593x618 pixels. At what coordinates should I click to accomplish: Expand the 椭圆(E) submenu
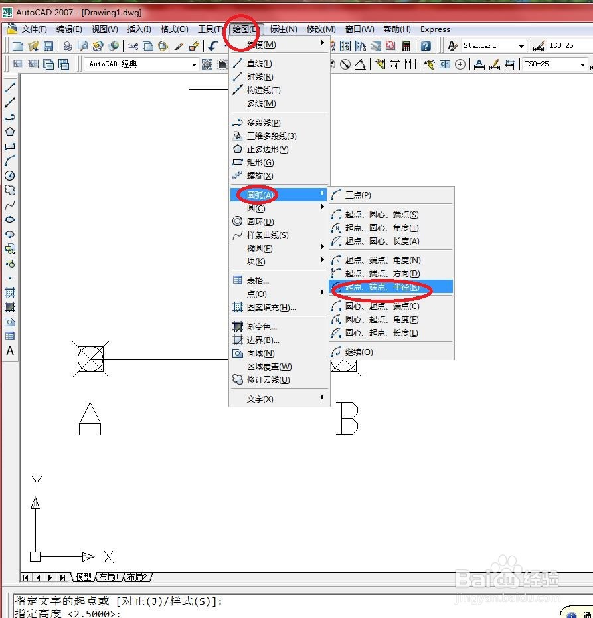pyautogui.click(x=279, y=249)
